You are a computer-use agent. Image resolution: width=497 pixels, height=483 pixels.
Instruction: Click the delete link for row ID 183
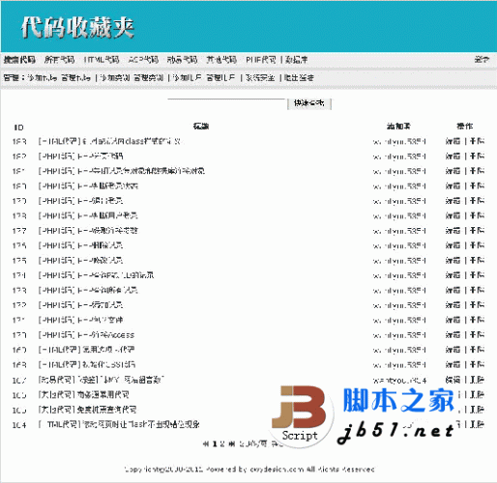pyautogui.click(x=477, y=141)
